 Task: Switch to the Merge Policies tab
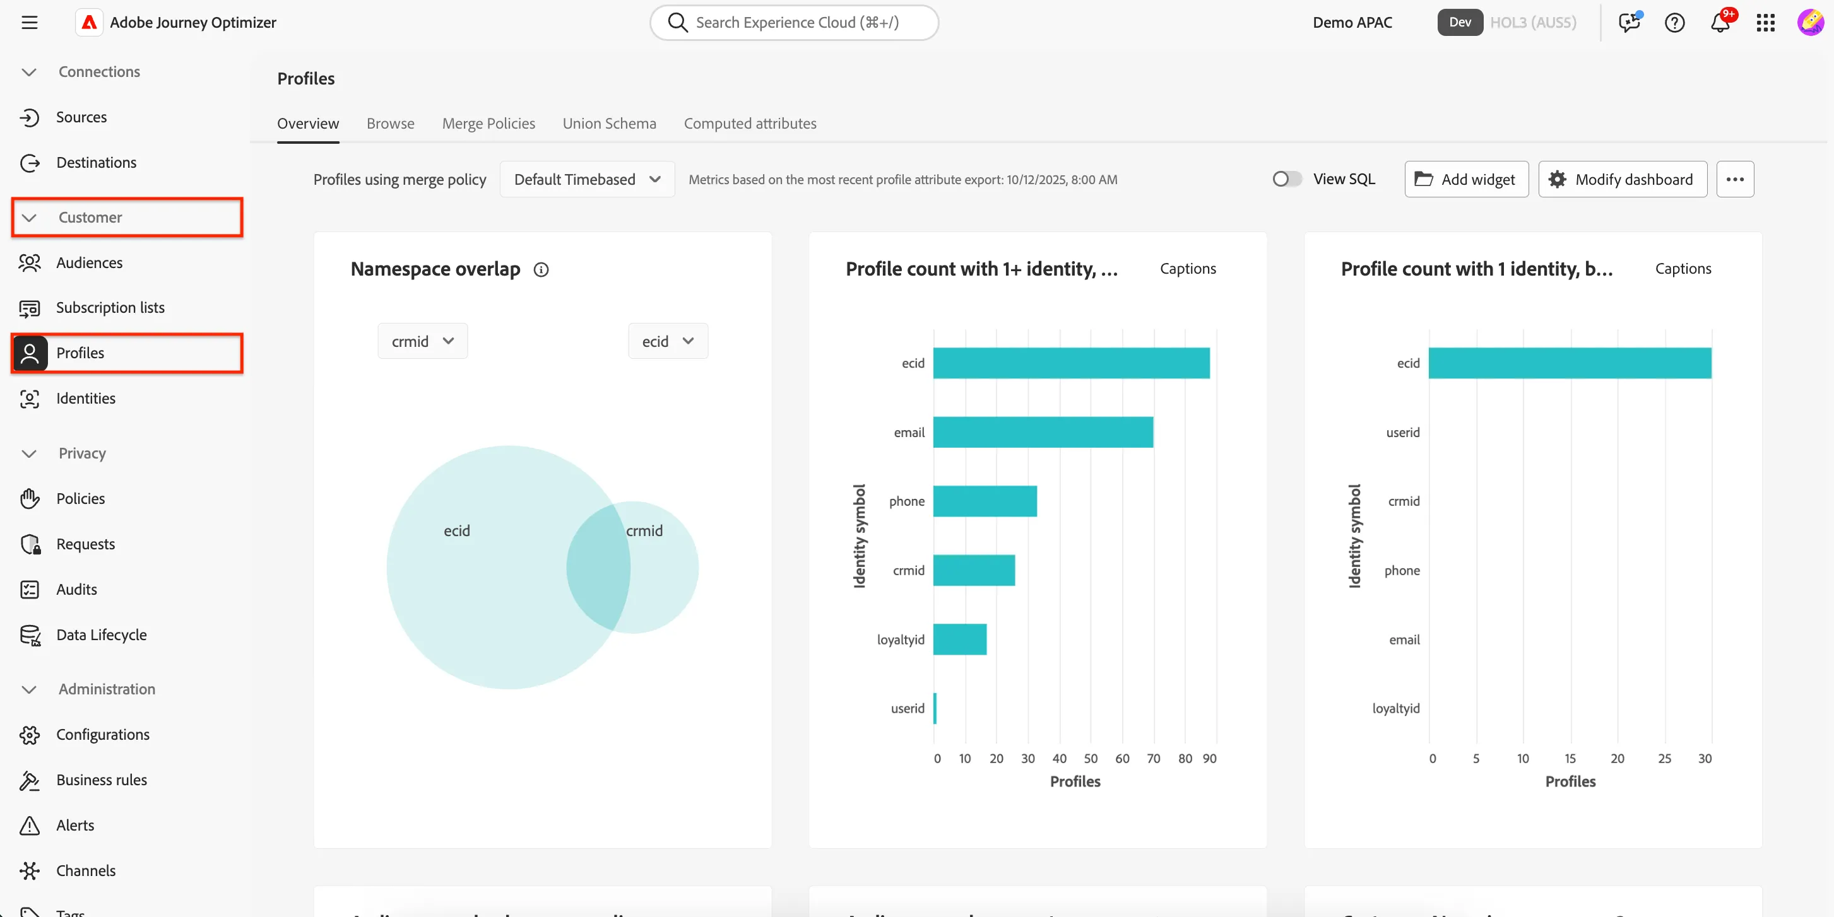[488, 124]
